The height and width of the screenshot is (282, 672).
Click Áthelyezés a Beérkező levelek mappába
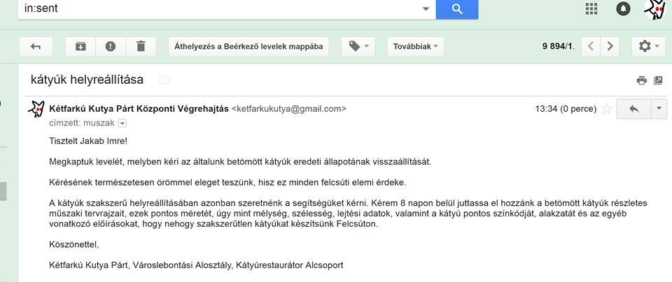click(250, 46)
